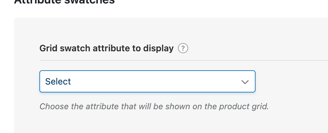Open the Select attribute dropdown
The height and width of the screenshot is (133, 328).
tap(147, 81)
